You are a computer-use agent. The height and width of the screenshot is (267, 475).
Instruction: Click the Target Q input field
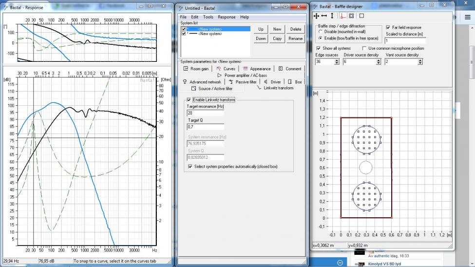[206, 127]
